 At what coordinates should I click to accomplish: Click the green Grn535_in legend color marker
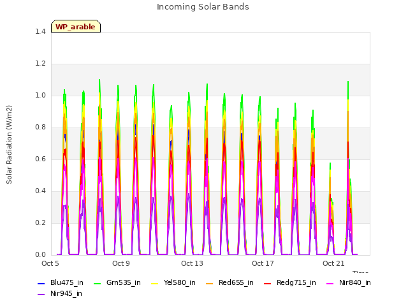tap(97, 283)
